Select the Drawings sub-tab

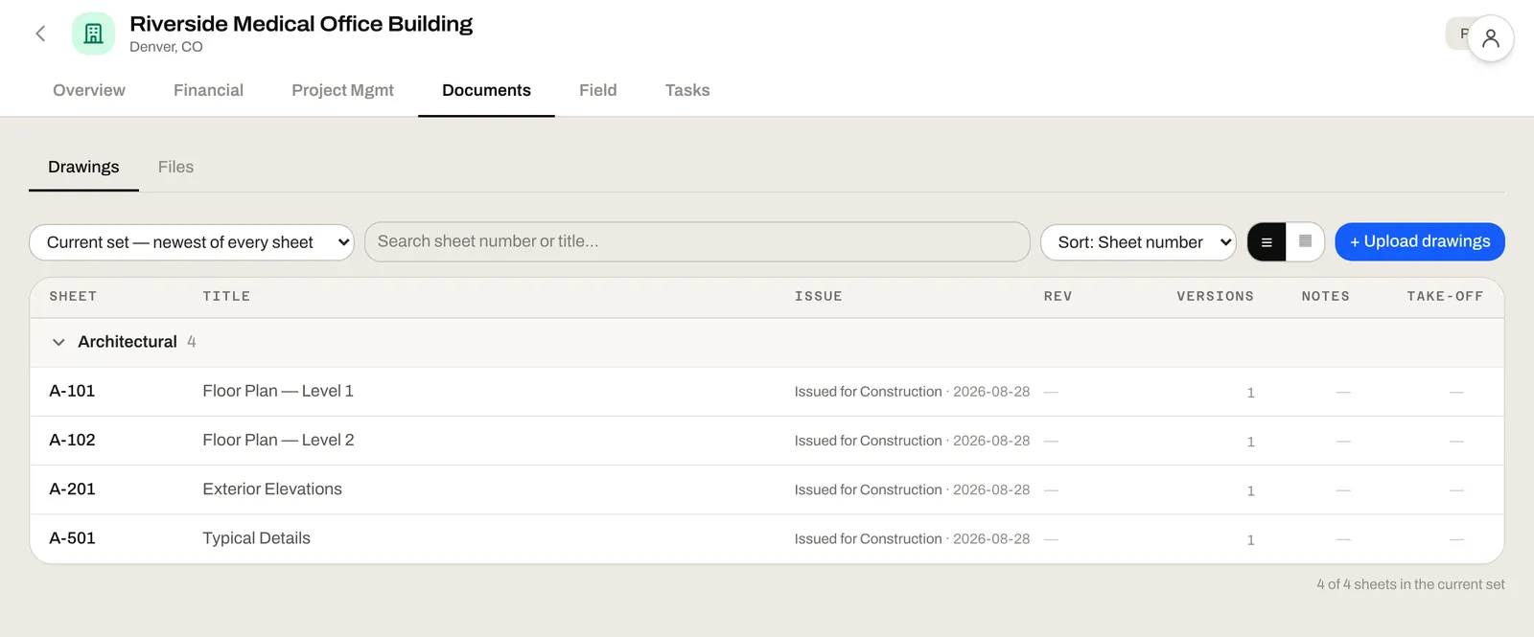click(x=83, y=167)
